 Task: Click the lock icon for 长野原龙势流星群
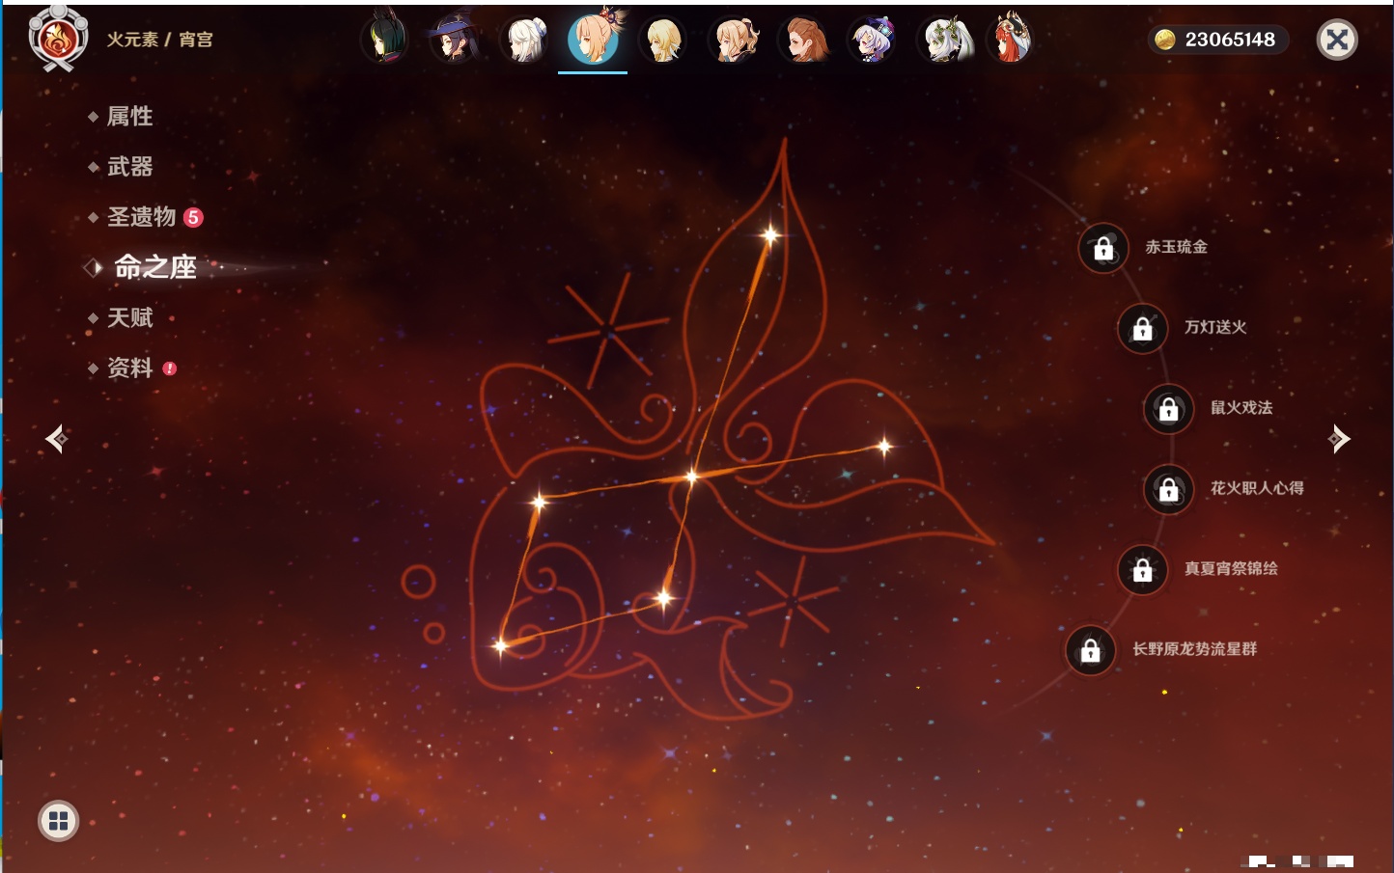1091,650
